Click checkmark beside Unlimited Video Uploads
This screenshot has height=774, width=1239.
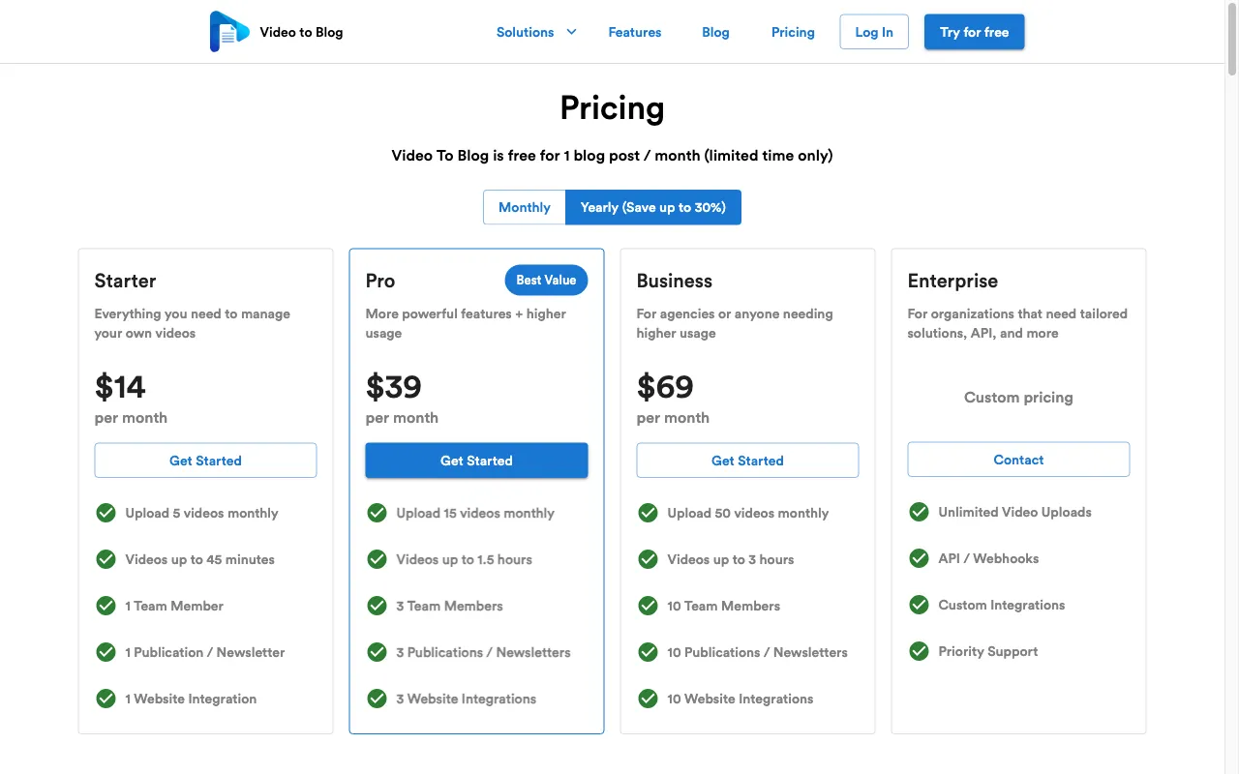[920, 512]
